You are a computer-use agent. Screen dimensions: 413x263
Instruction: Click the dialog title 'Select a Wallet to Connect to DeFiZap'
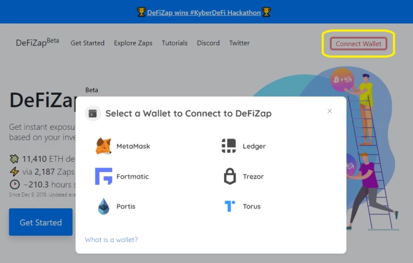pyautogui.click(x=188, y=113)
